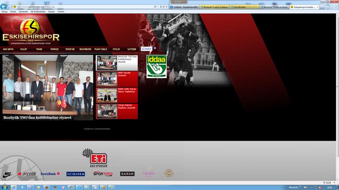Screen dimensions: 339x190
Task: Click the Chrome icon on the taskbar
Action: click(x=71, y=187)
